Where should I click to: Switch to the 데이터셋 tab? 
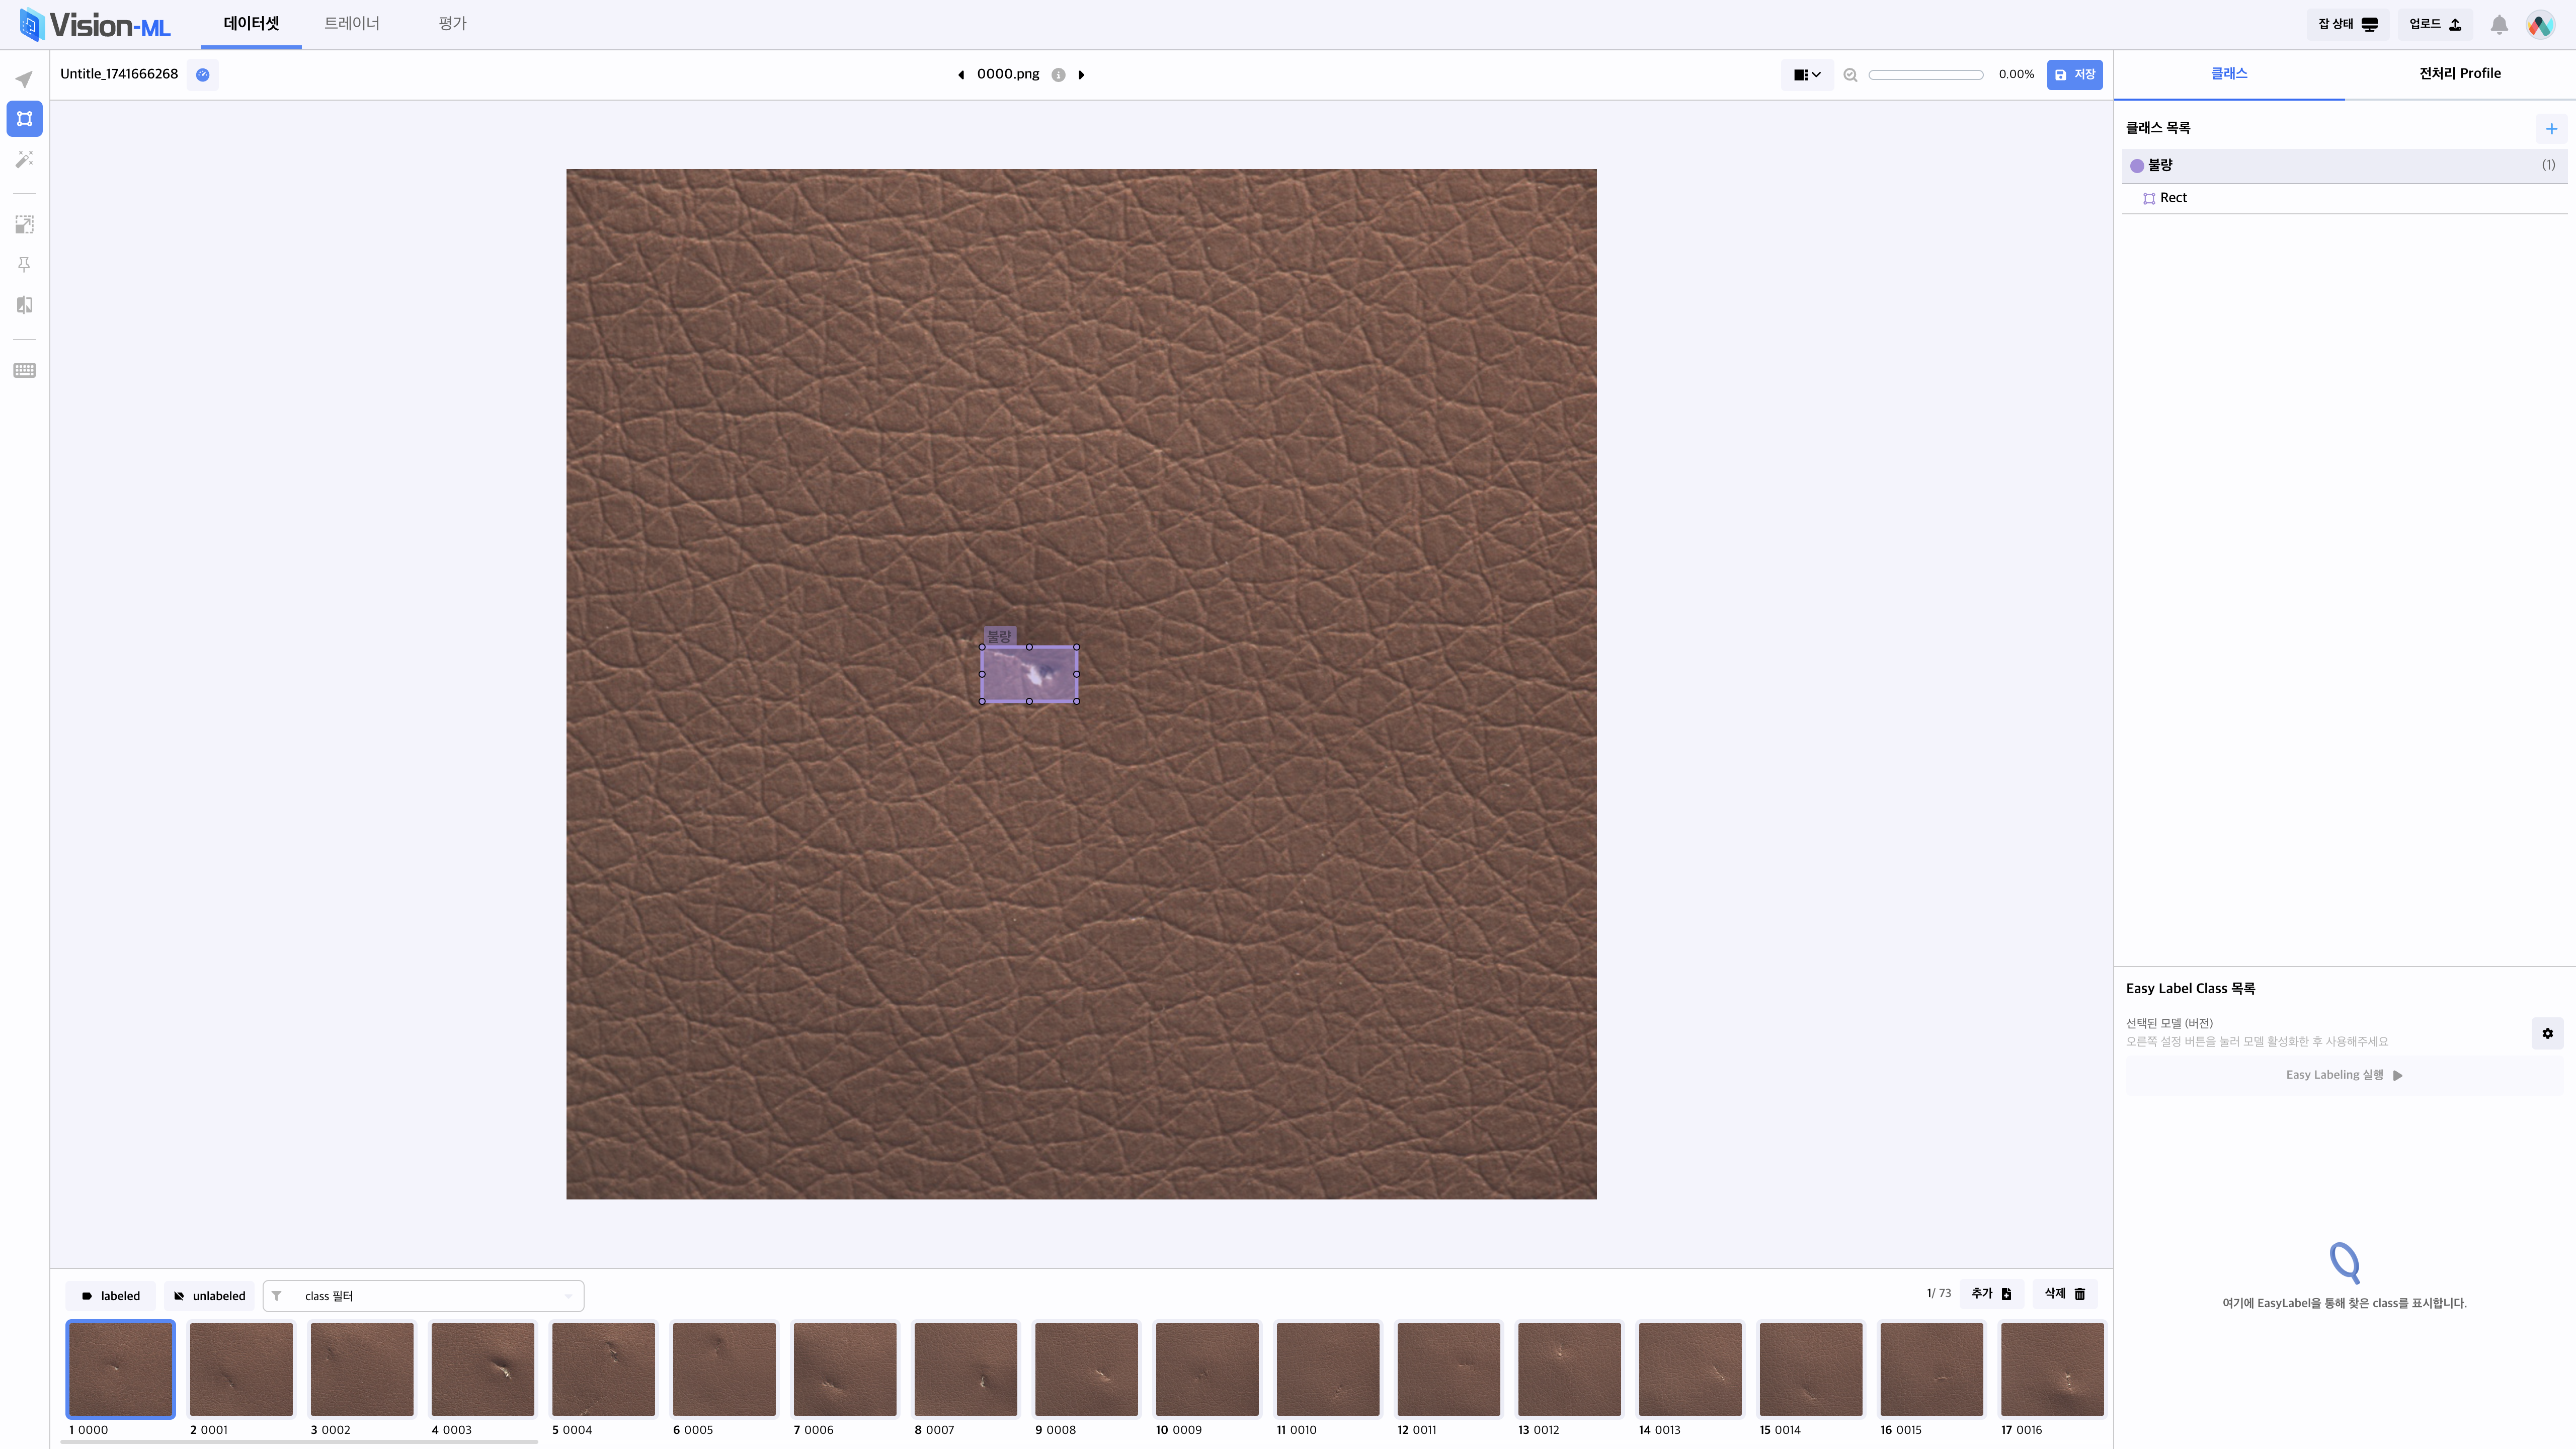pyautogui.click(x=251, y=24)
